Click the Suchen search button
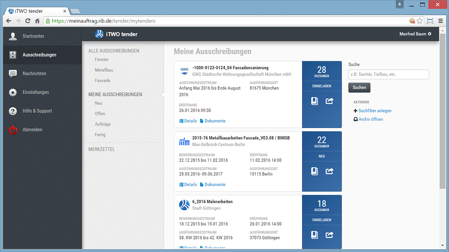The image size is (449, 252). tap(360, 87)
